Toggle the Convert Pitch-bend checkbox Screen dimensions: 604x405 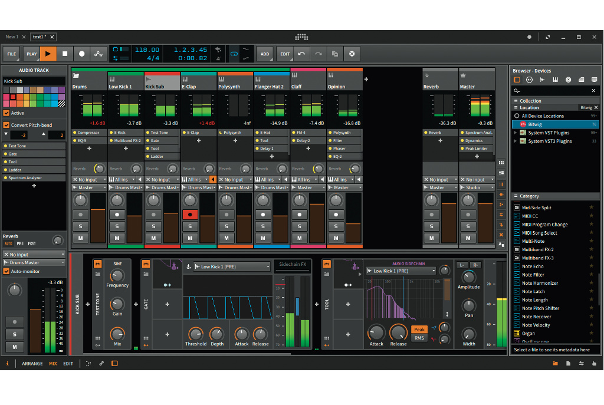pos(6,125)
